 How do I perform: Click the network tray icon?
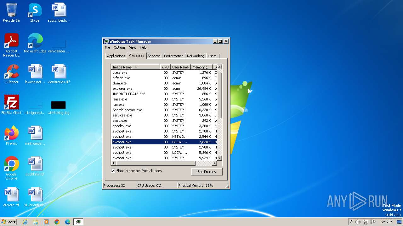[366, 222]
